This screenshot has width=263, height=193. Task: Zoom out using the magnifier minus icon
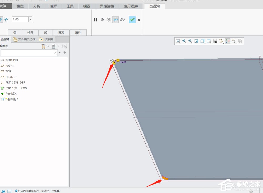coord(190,41)
